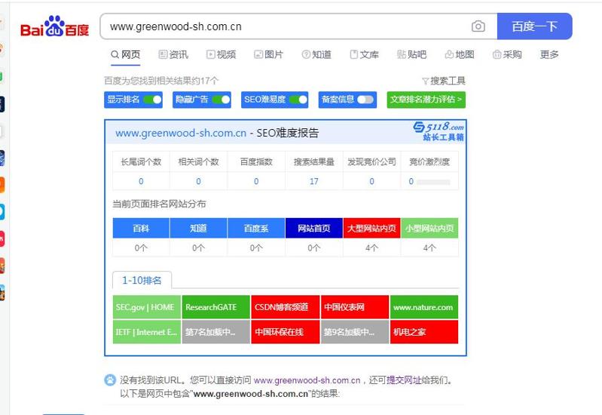Click the ResearchGATE ranking tile
Viewport: 602px width, 415px height.
coord(216,307)
